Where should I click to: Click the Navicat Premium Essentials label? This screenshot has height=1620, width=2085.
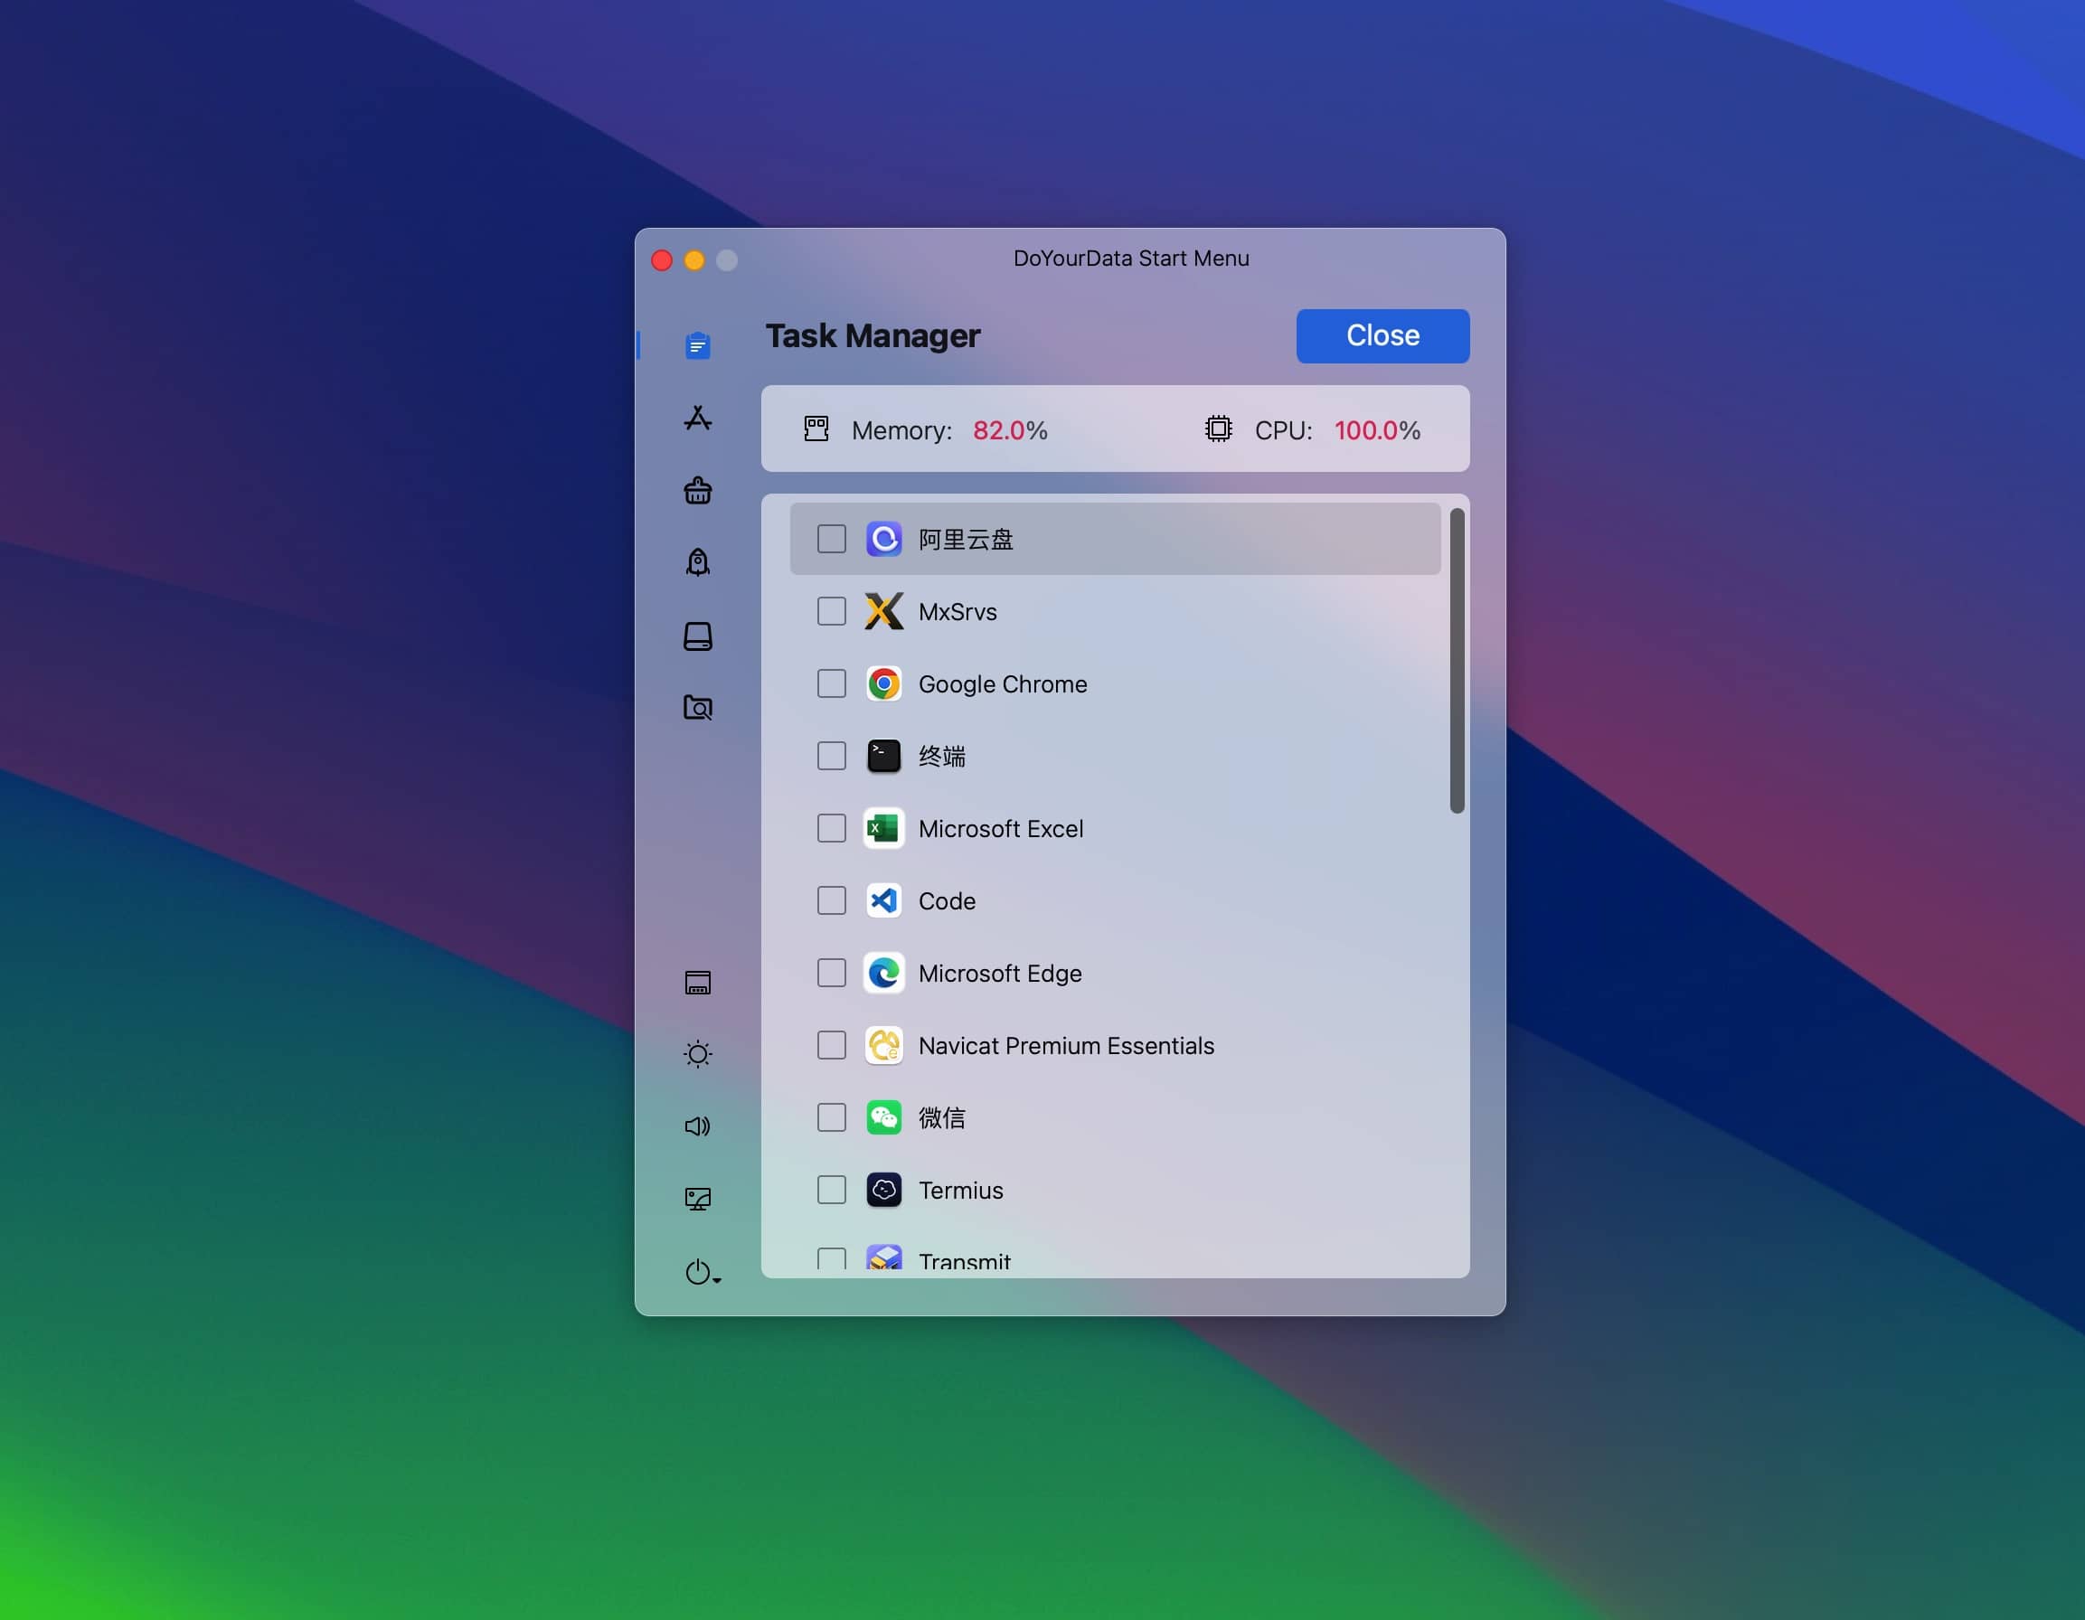coord(1066,1046)
